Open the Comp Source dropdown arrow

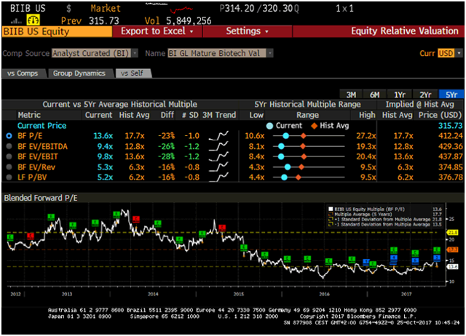pos(135,53)
